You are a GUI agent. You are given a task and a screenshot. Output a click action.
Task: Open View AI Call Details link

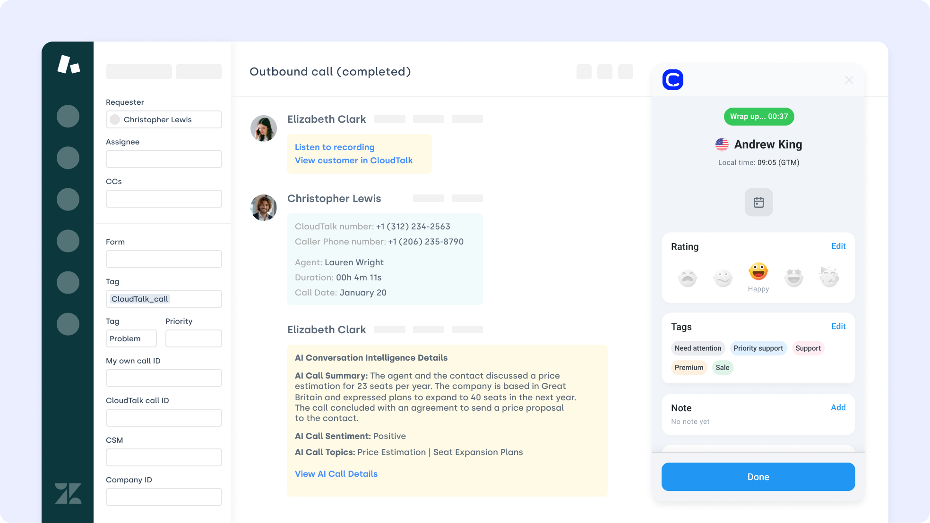[336, 474]
